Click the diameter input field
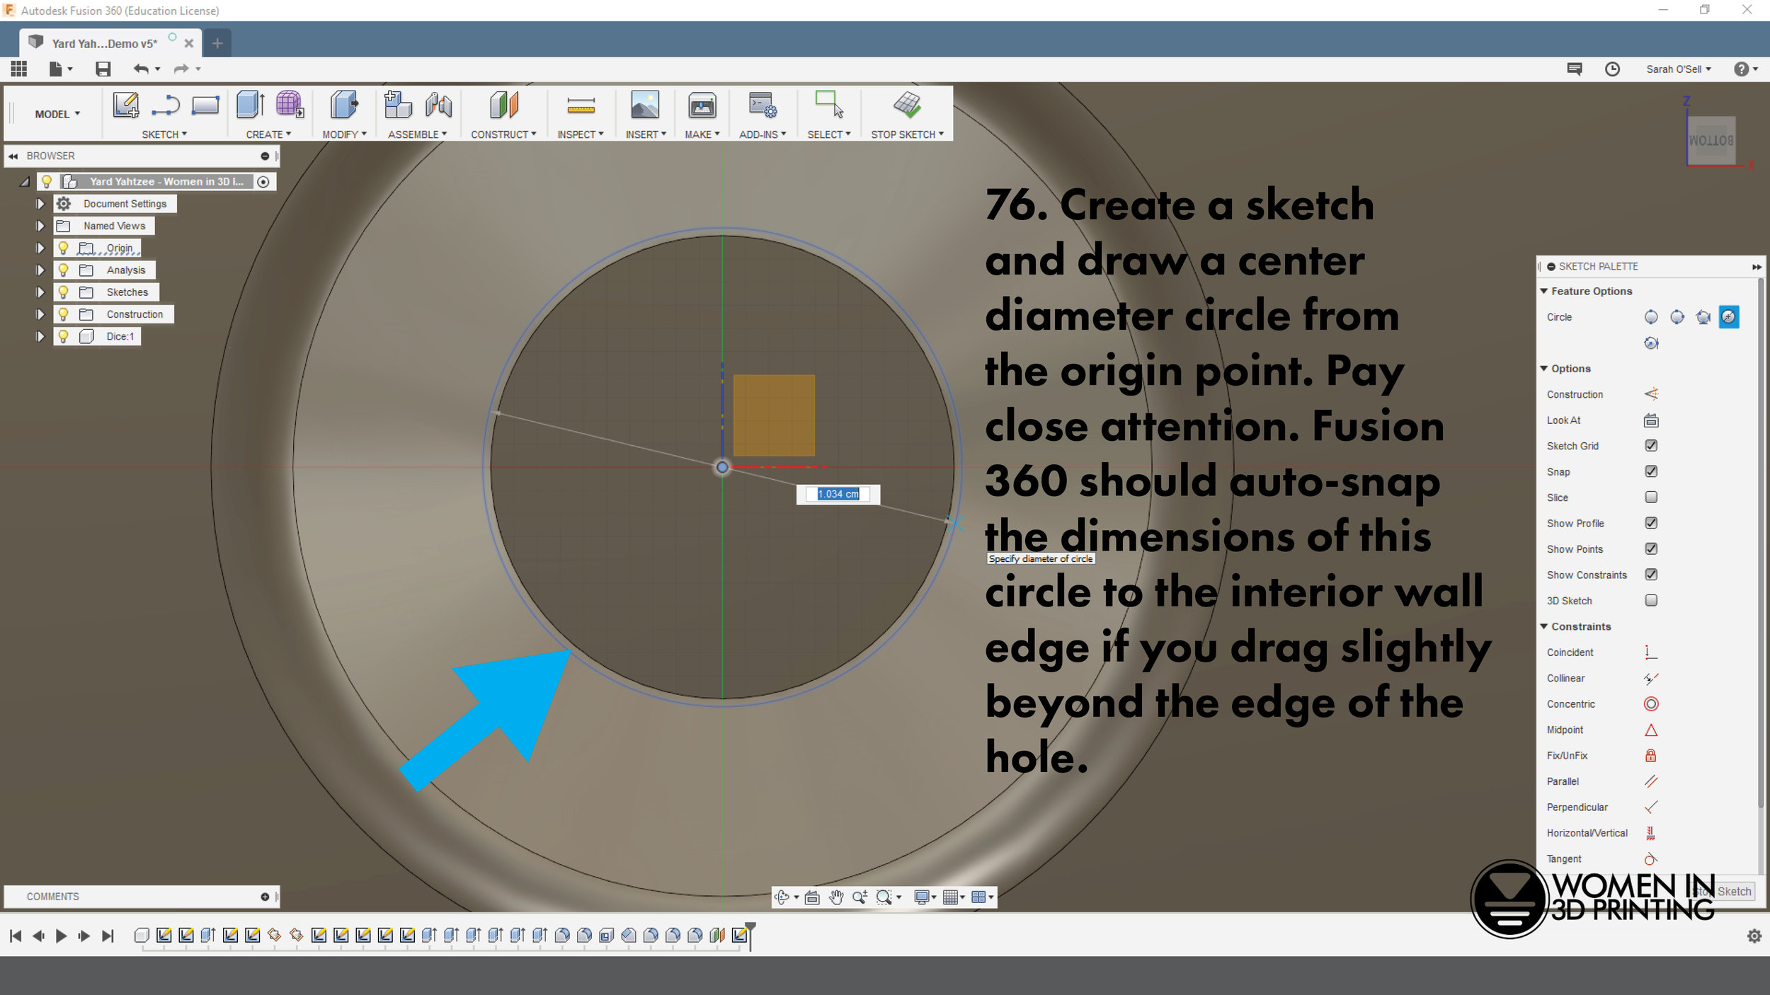The width and height of the screenshot is (1770, 995). tap(838, 495)
